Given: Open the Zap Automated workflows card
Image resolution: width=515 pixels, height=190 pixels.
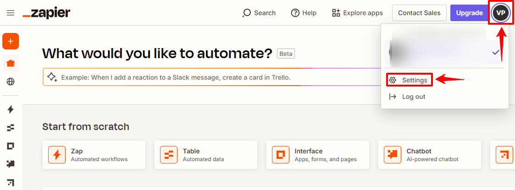Looking at the screenshot, I should [x=94, y=155].
